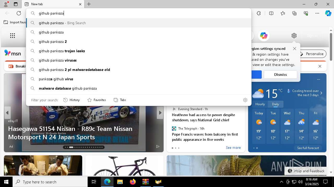334x187 pixels.
Task: Filter search by History
Action: pyautogui.click(x=71, y=100)
